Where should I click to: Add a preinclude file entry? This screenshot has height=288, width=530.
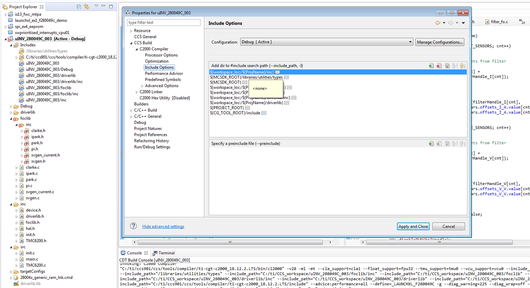point(431,144)
